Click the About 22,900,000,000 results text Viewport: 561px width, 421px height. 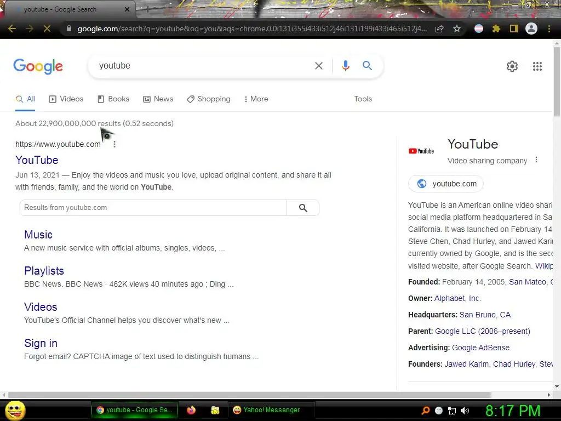(x=94, y=123)
